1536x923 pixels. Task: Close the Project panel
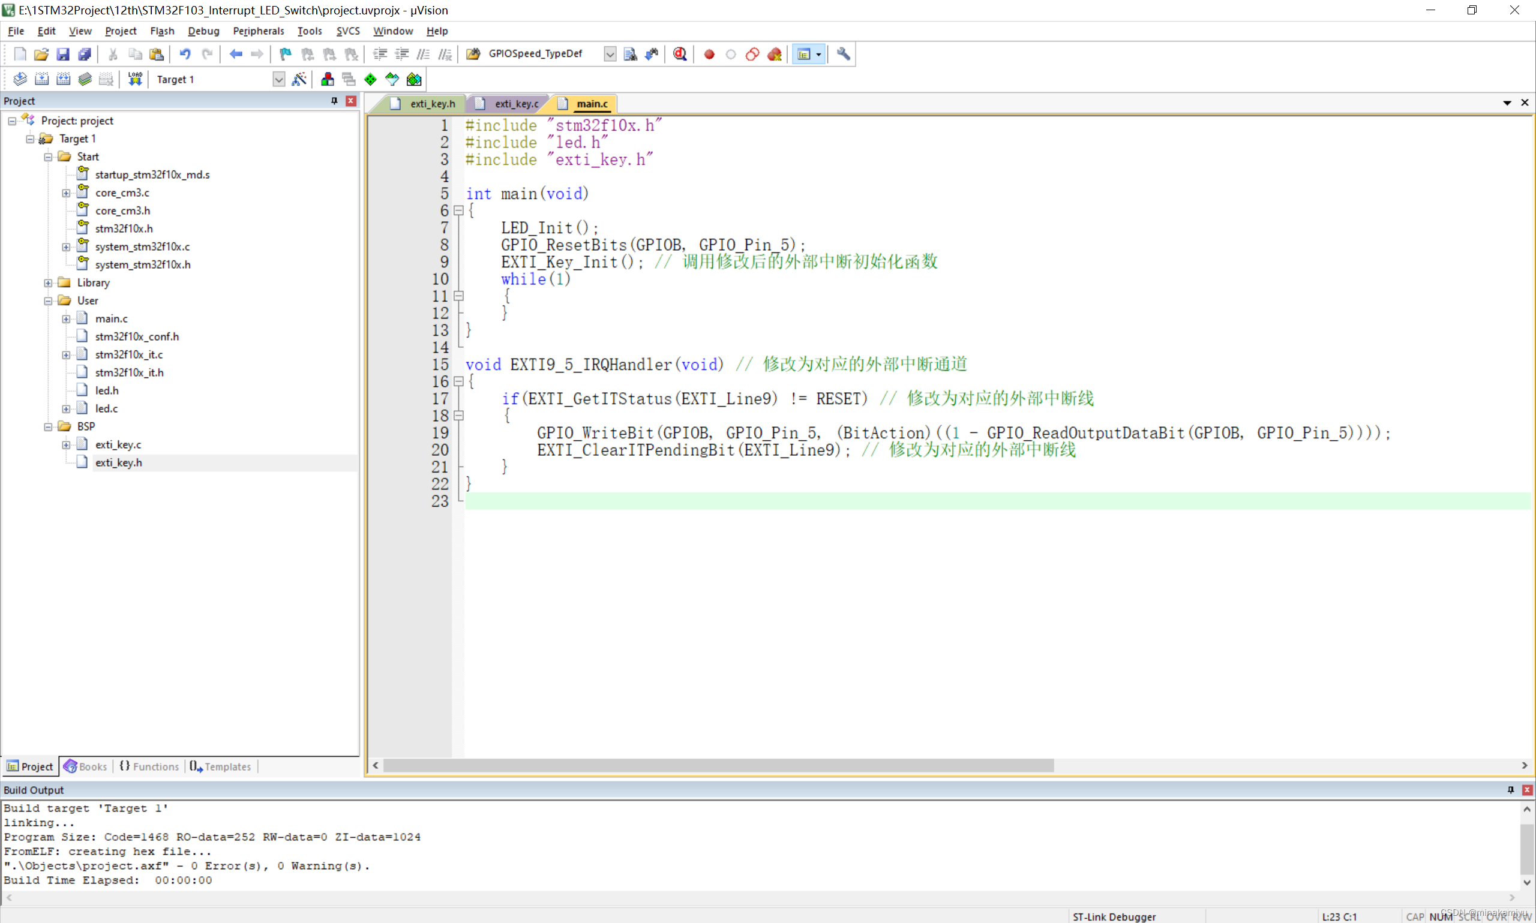[x=351, y=101]
